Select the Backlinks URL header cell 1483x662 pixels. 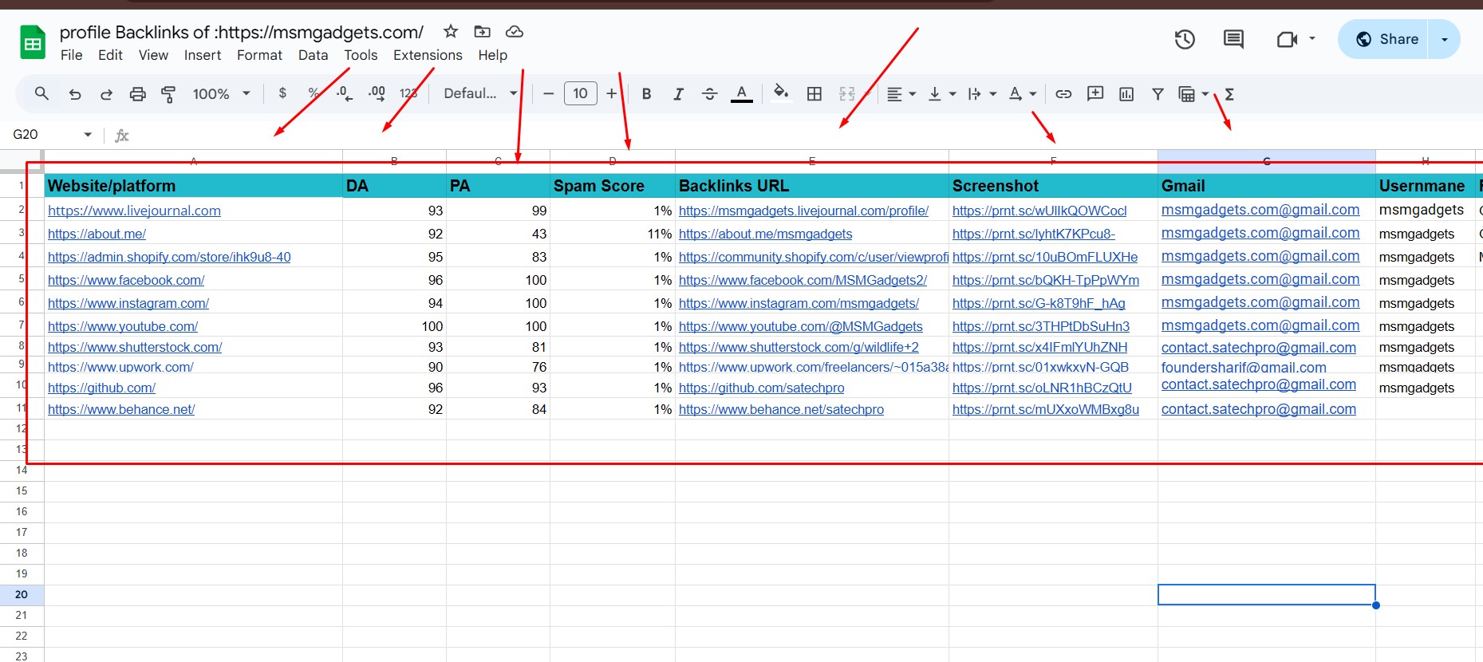pos(812,186)
